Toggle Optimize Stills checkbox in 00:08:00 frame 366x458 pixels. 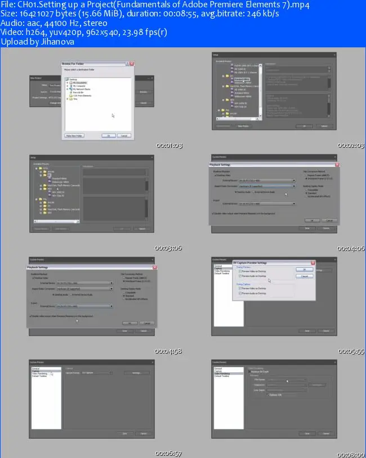point(267,395)
